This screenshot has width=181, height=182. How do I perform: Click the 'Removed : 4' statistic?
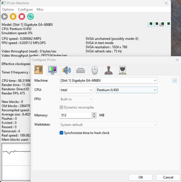pyautogui.click(x=11, y=131)
